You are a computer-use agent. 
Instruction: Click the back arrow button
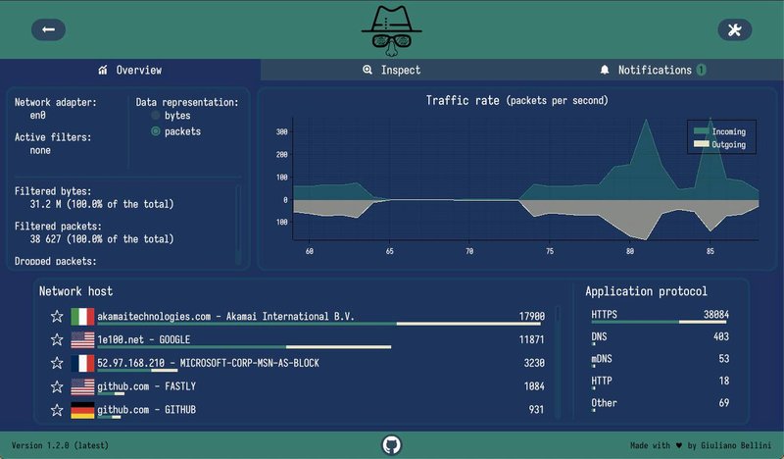pos(48,30)
